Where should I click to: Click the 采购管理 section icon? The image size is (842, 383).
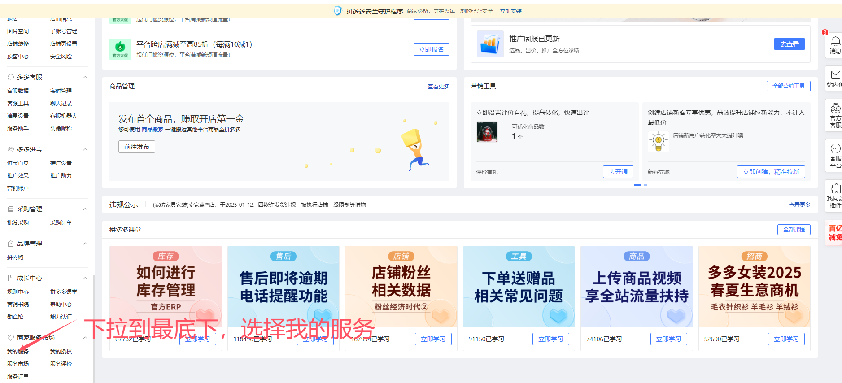pyautogui.click(x=11, y=209)
